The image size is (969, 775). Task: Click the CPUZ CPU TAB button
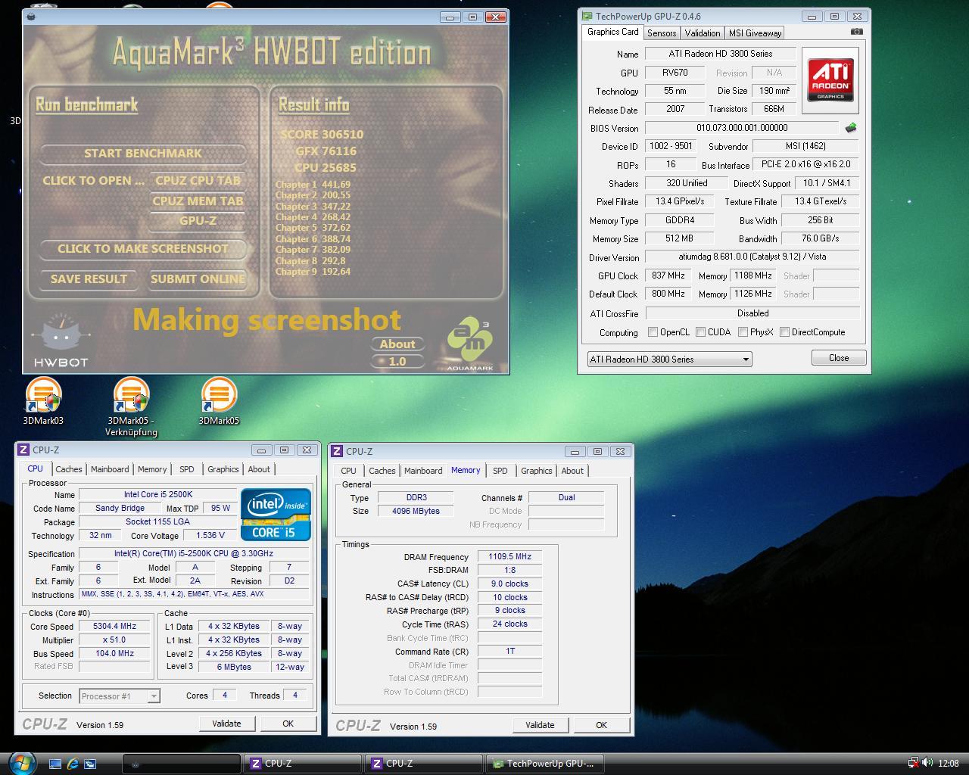point(198,181)
